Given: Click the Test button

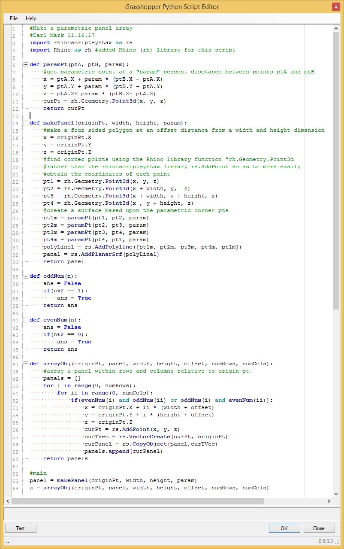Looking at the screenshot, I should [x=21, y=528].
